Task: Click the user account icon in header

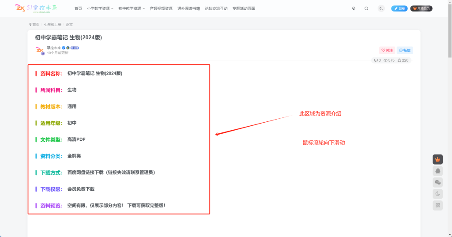Action: (x=354, y=8)
